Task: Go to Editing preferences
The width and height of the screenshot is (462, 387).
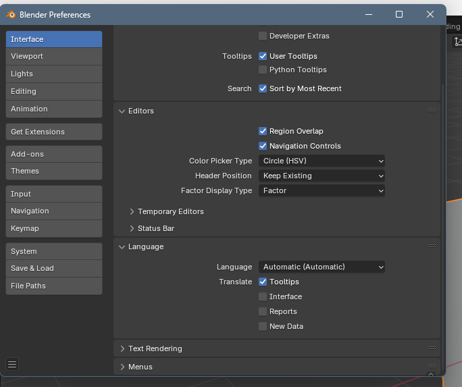Action: pyautogui.click(x=54, y=91)
